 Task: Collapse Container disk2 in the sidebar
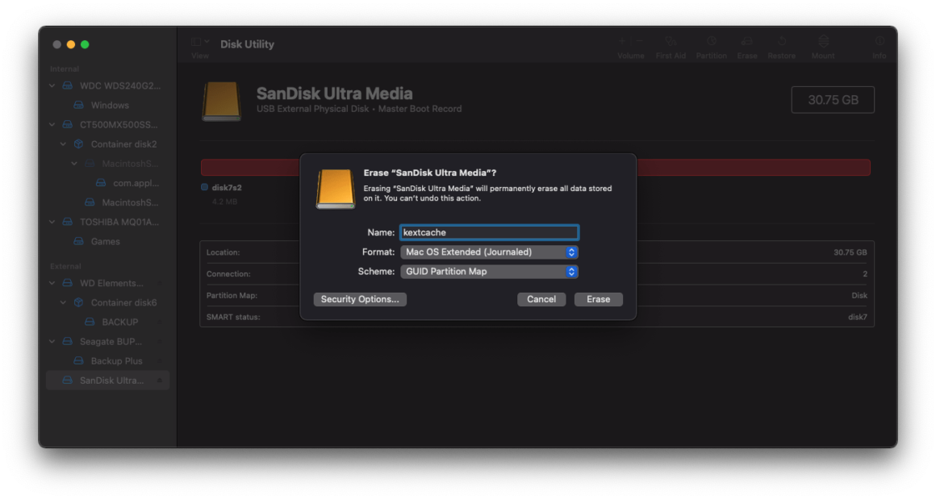click(63, 143)
